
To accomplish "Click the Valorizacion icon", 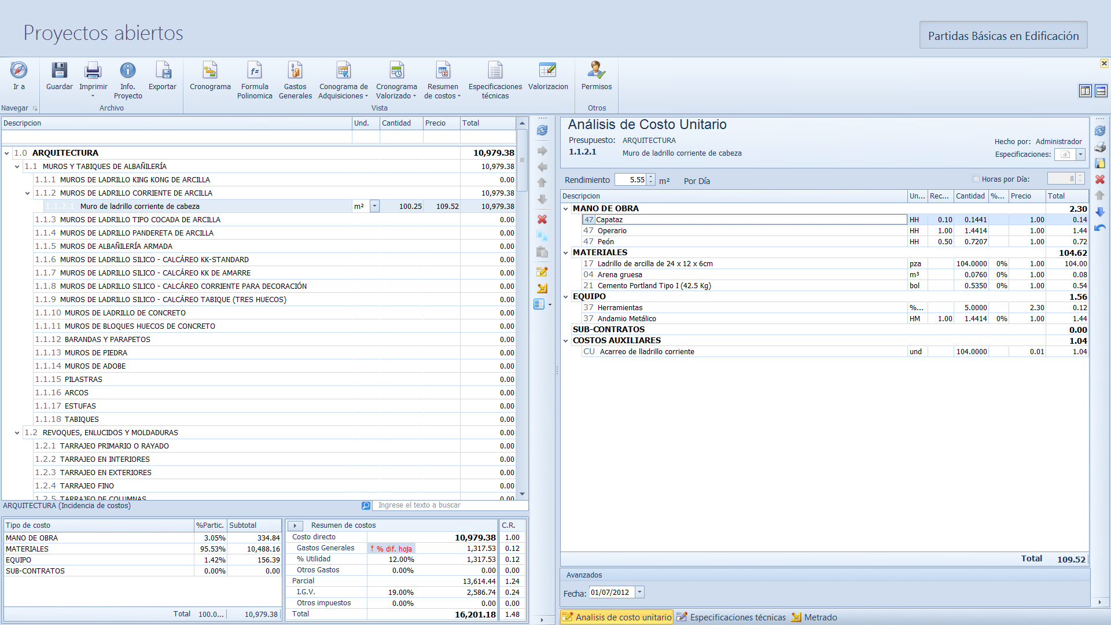I will click(x=547, y=71).
